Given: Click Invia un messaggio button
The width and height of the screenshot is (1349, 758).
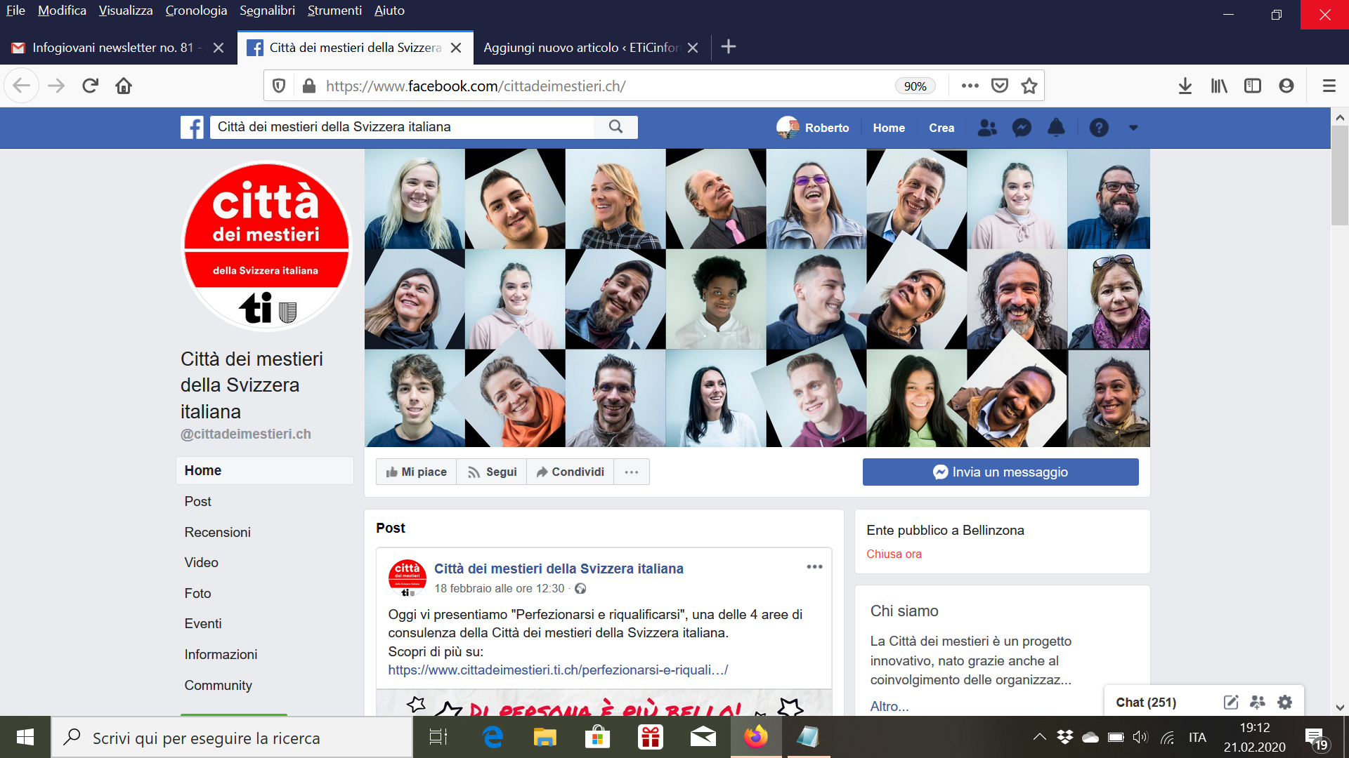Looking at the screenshot, I should pyautogui.click(x=1001, y=472).
